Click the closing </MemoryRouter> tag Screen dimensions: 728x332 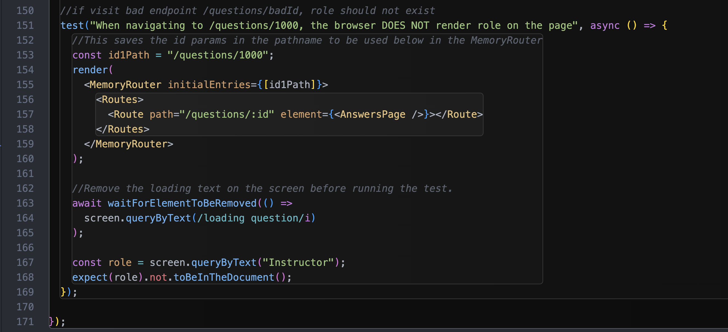click(x=129, y=144)
